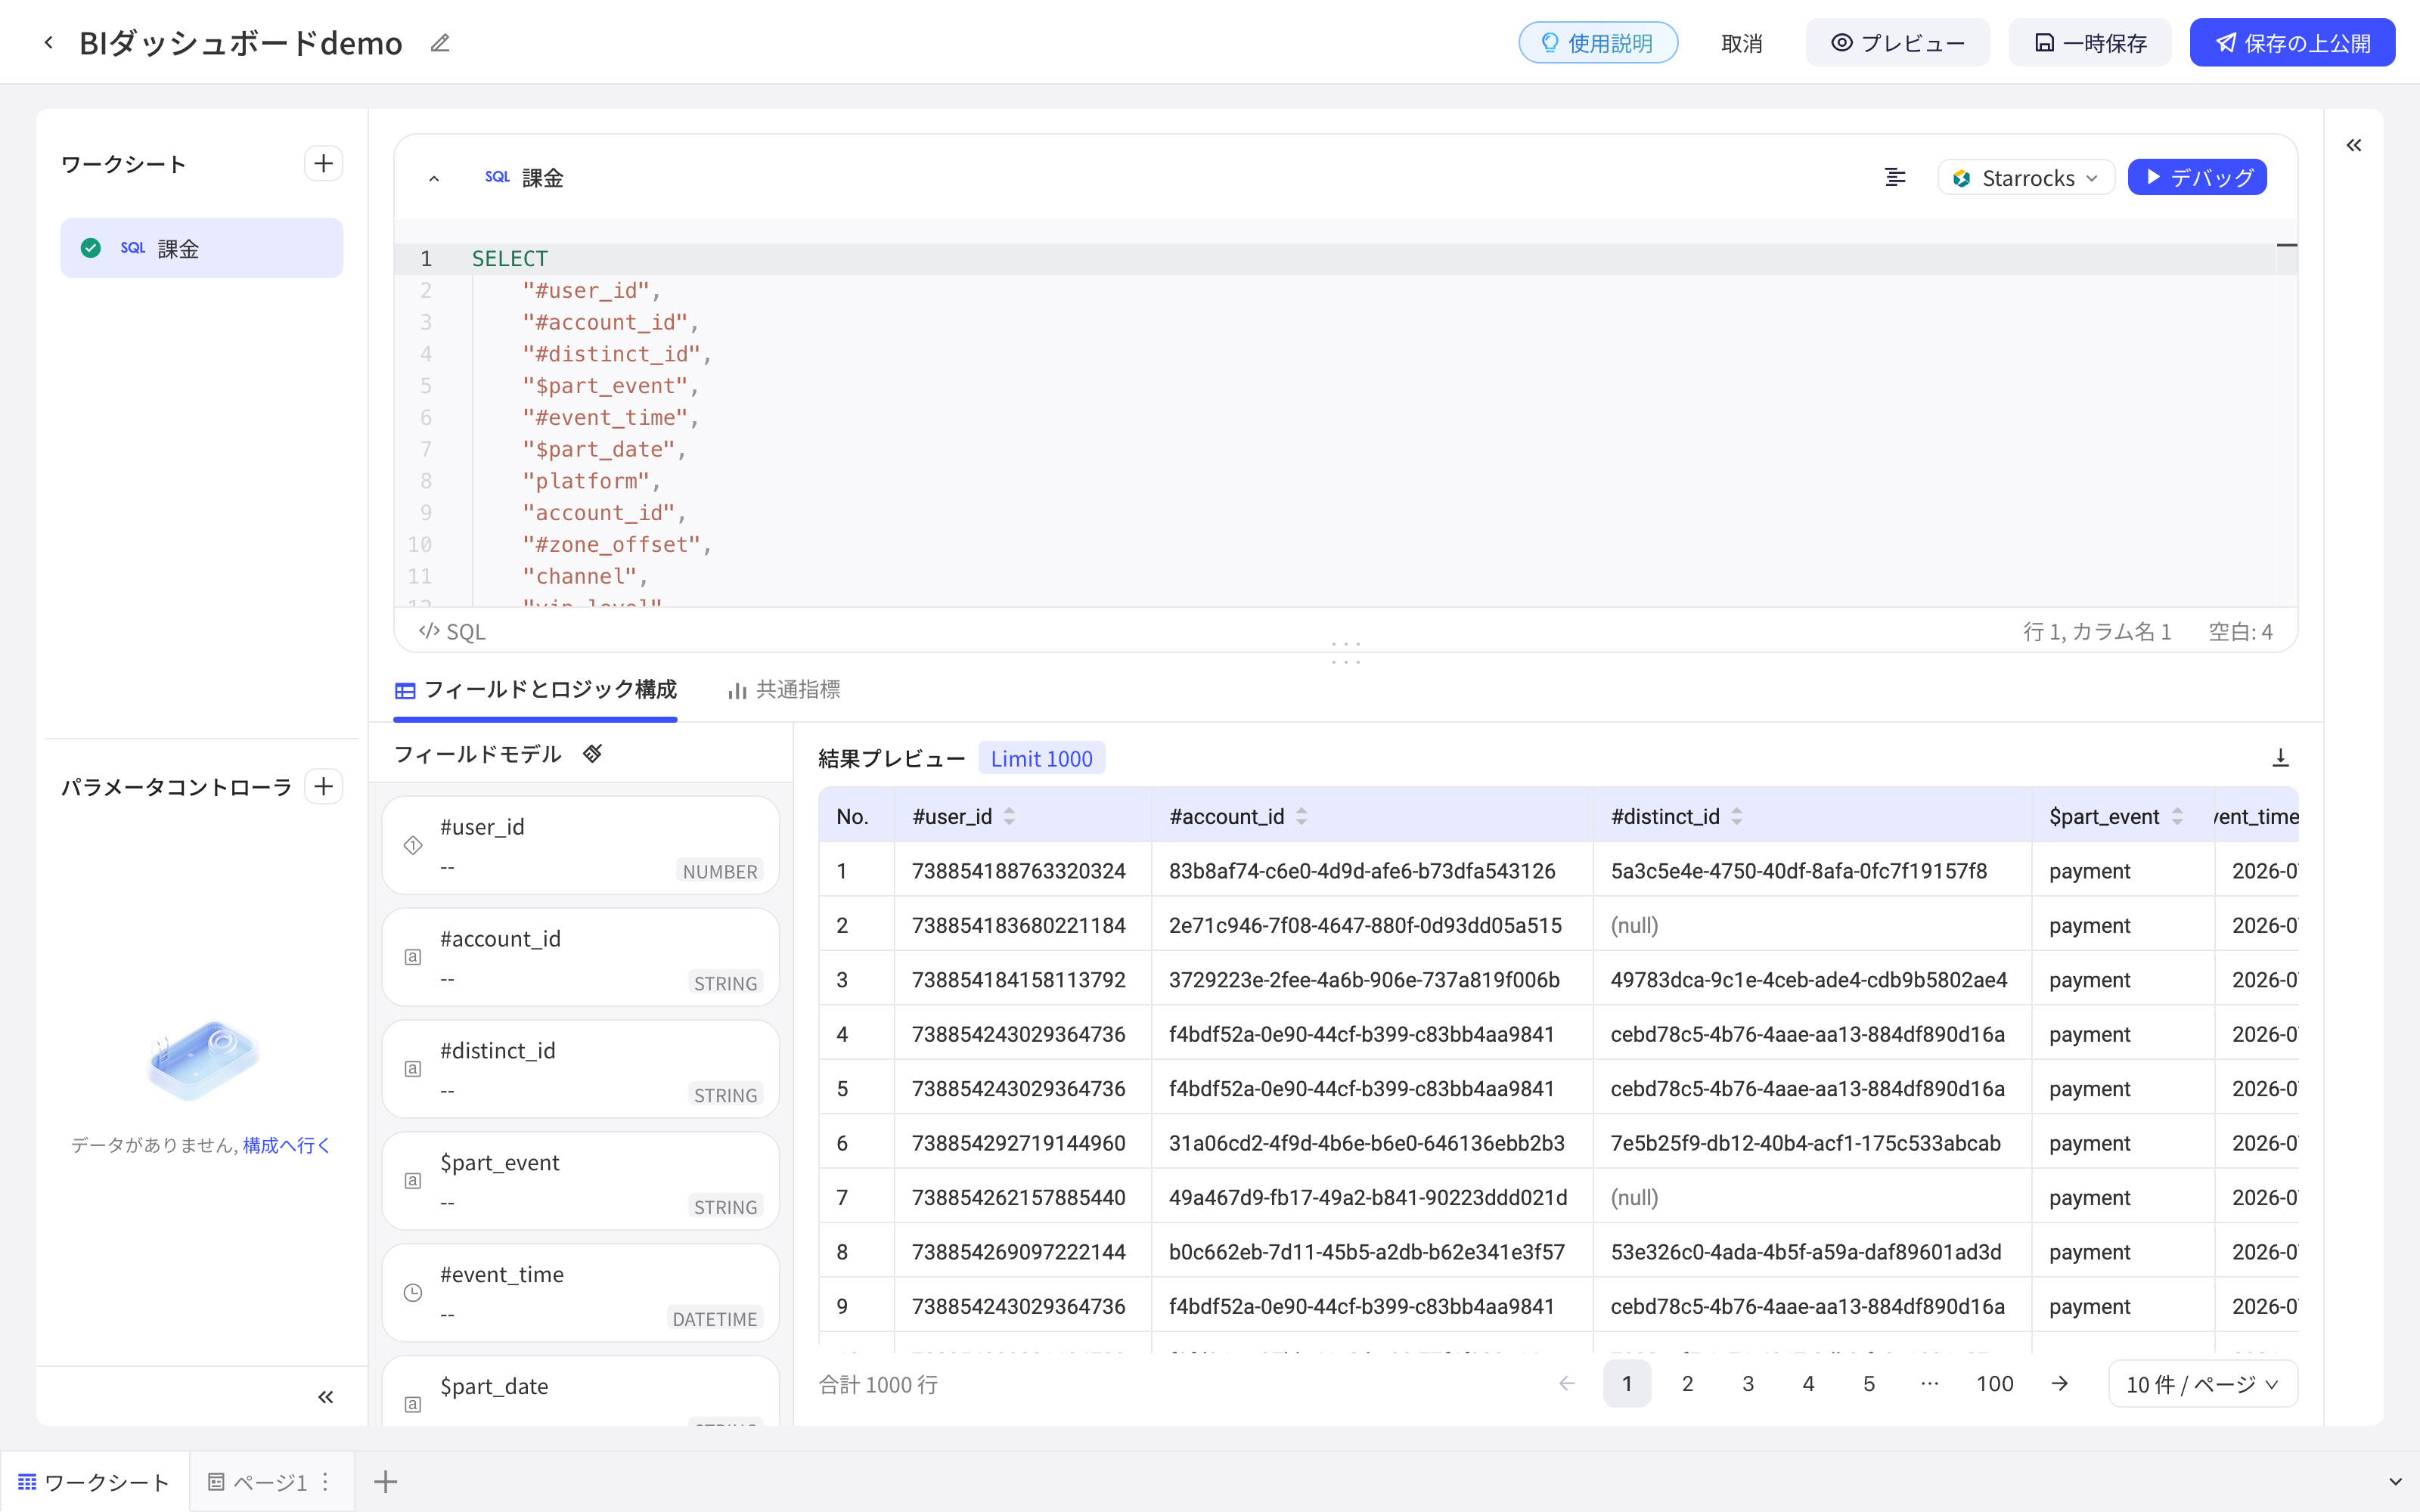This screenshot has width=2420, height=1512.
Task: Collapse the right side panel
Action: point(2354,146)
